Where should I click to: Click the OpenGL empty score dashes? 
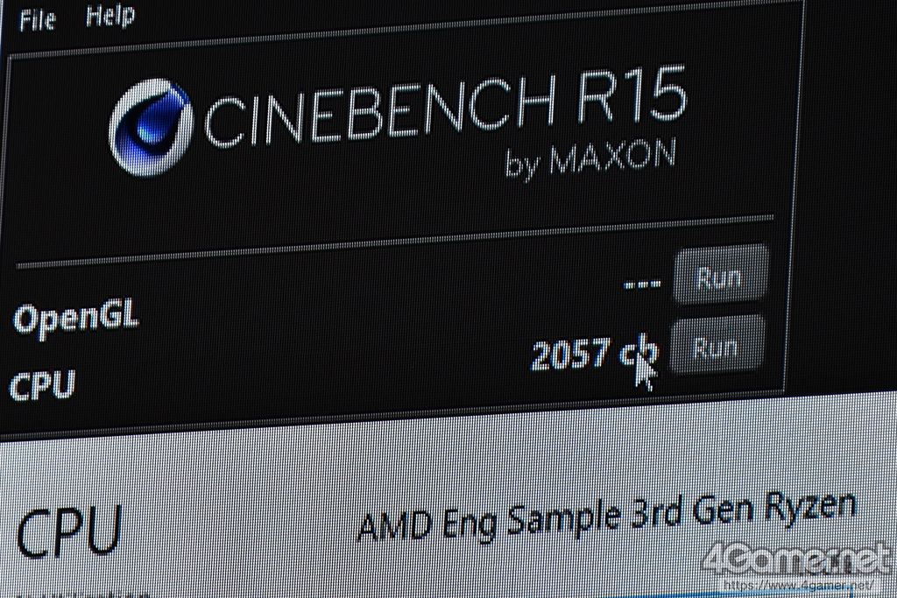pos(642,284)
